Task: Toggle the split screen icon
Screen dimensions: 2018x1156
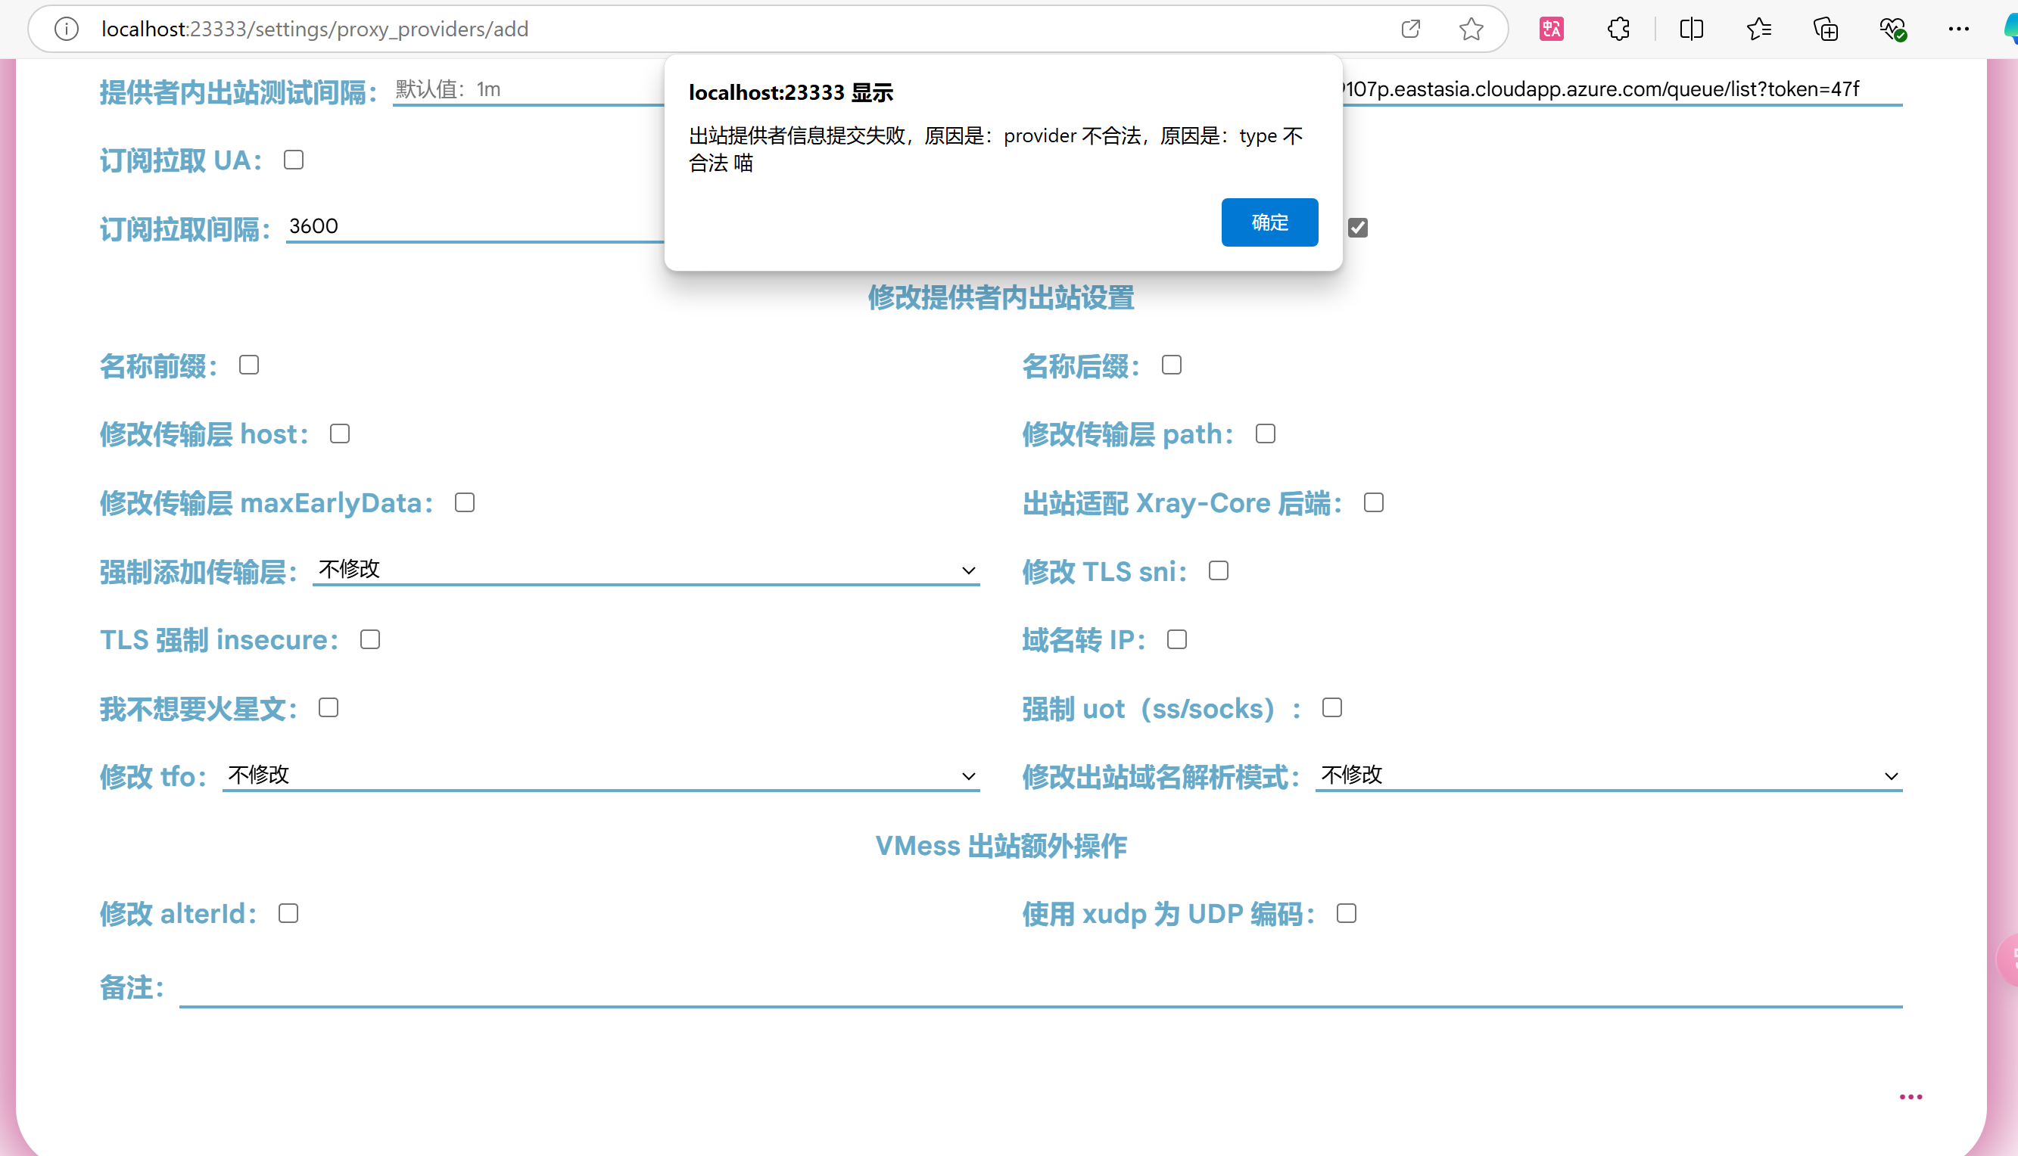Action: tap(1692, 30)
